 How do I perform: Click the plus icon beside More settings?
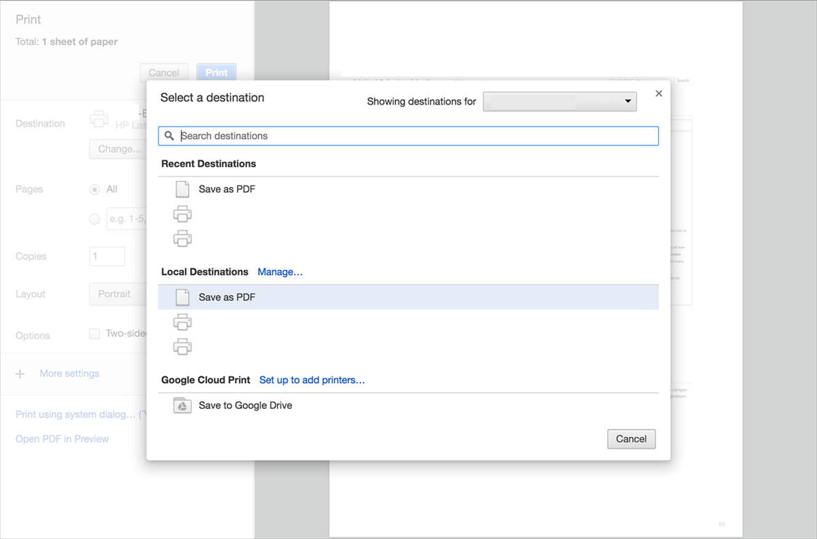click(20, 374)
